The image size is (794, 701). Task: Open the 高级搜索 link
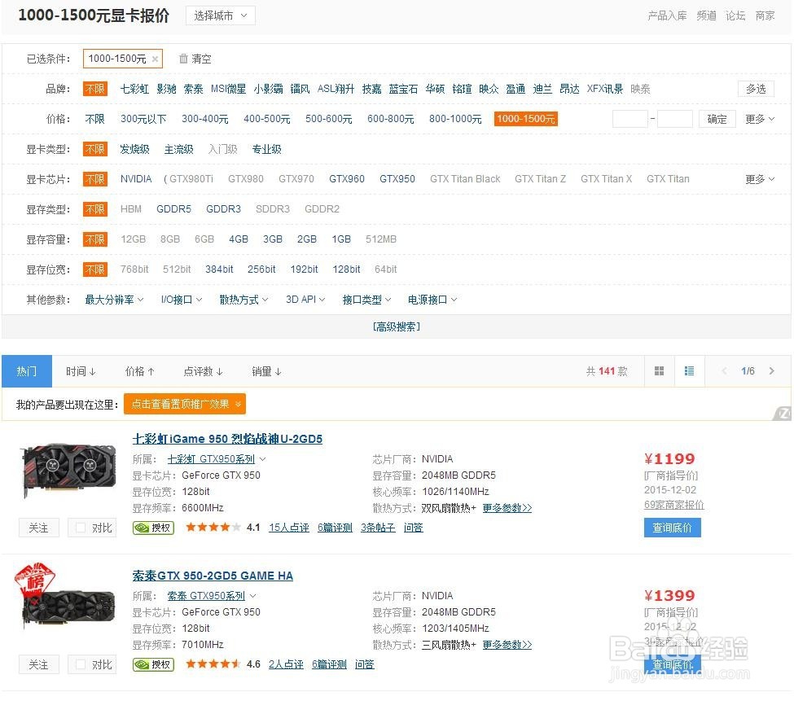point(397,327)
